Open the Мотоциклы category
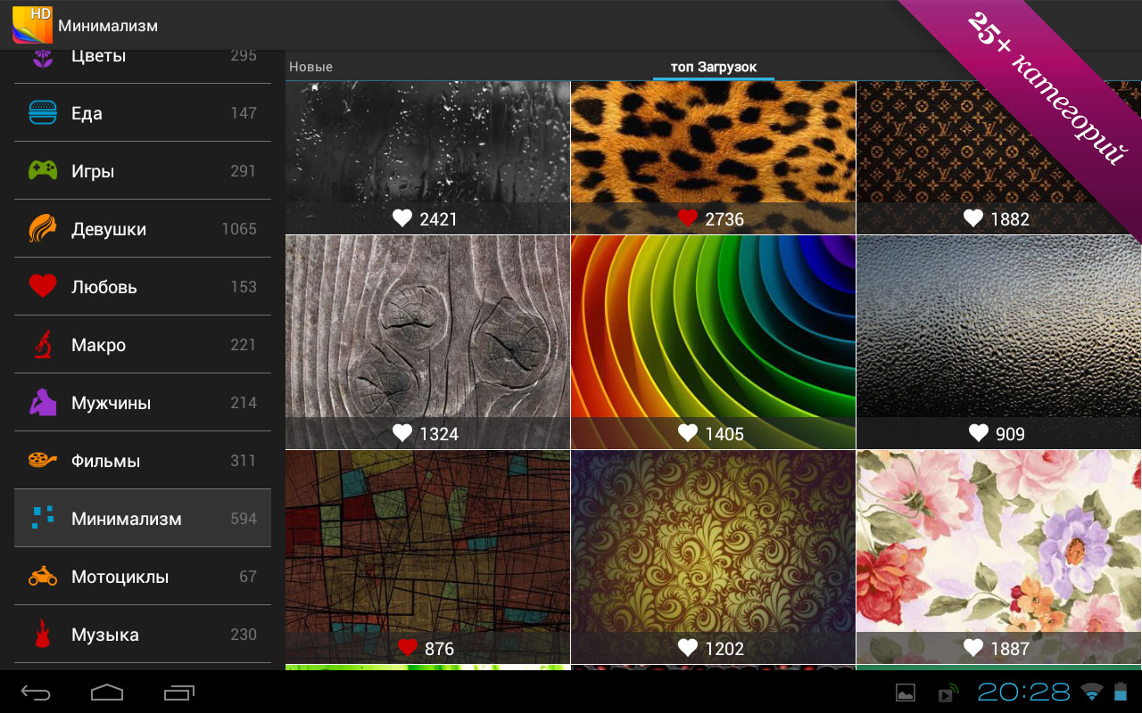This screenshot has height=713, width=1142. pos(143,577)
